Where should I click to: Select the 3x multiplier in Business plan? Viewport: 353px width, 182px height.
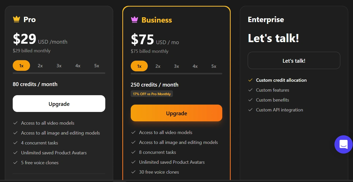click(x=176, y=66)
